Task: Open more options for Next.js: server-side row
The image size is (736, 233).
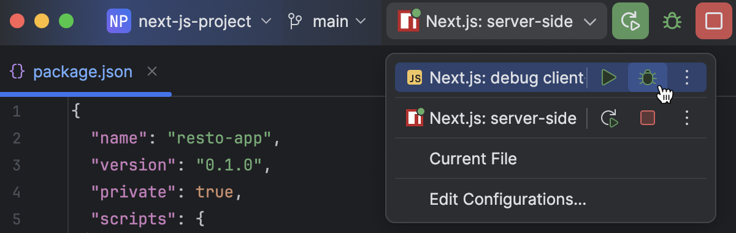Action: tap(687, 118)
